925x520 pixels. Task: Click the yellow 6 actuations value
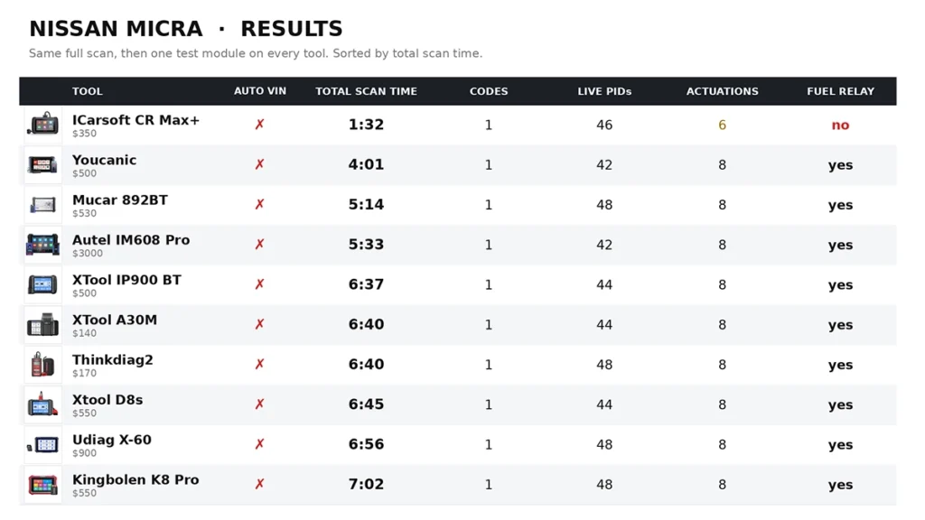tap(722, 125)
